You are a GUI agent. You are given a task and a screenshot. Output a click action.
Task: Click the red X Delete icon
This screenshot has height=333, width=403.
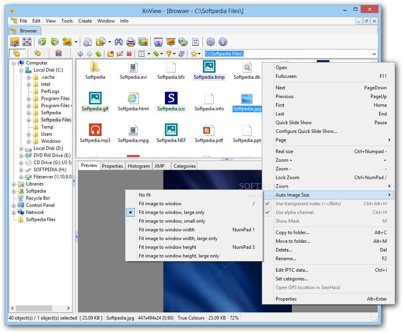(129, 54)
